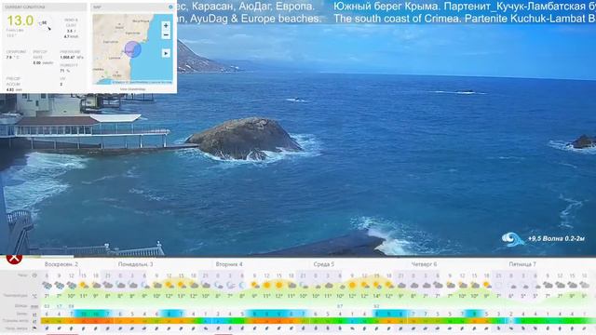Click the wind direction flag icon
Screen dimensions: 596x335
pyautogui.click(x=34, y=328)
